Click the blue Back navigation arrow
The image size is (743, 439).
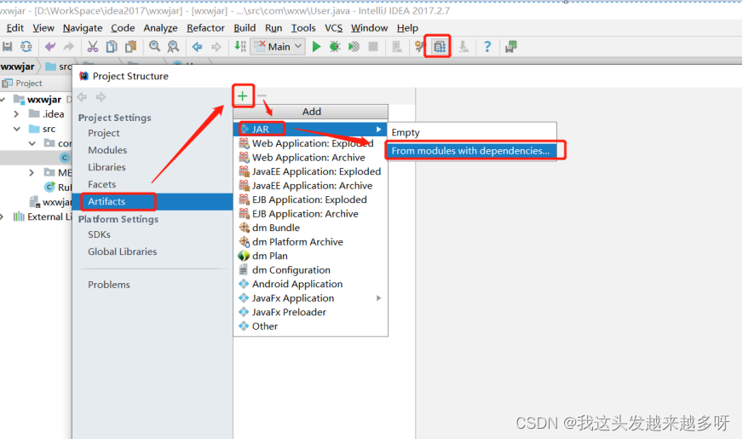pyautogui.click(x=197, y=47)
